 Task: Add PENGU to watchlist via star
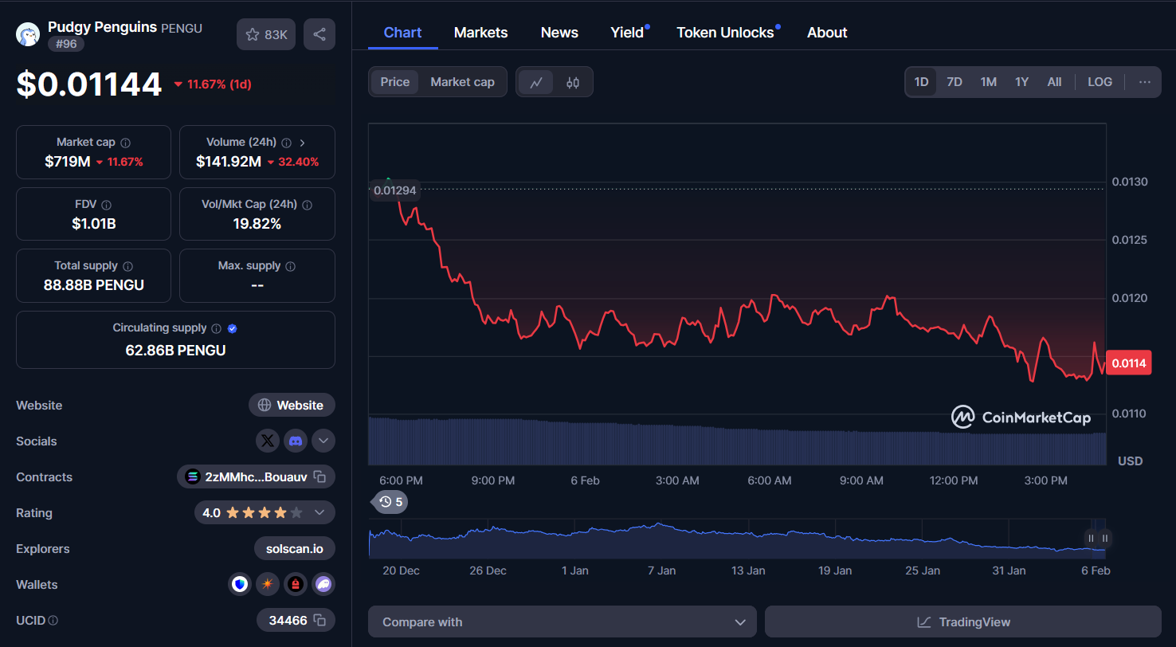click(265, 33)
